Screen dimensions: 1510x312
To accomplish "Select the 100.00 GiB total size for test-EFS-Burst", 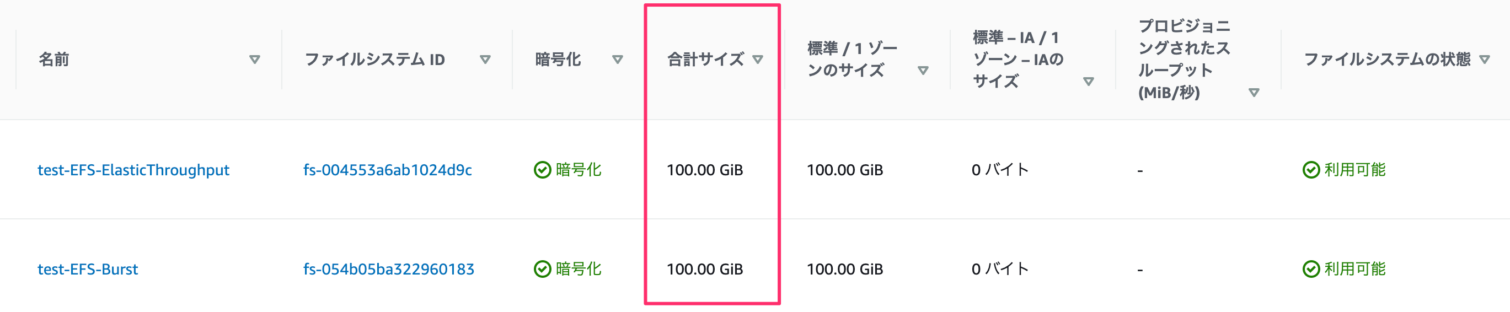I will coord(705,269).
